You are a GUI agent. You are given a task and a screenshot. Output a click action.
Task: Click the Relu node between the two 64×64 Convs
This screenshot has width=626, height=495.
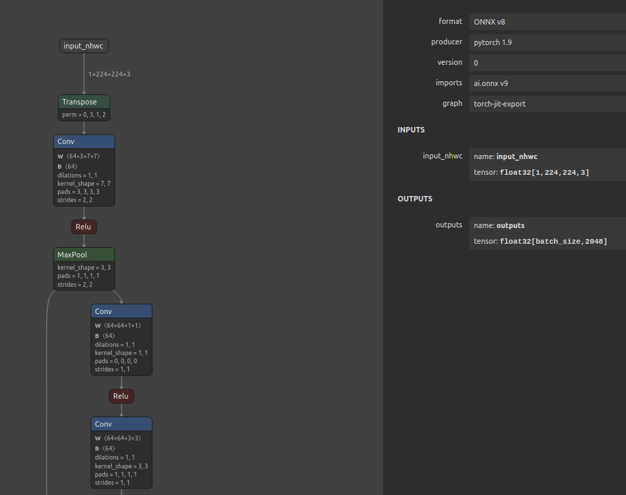(x=121, y=396)
